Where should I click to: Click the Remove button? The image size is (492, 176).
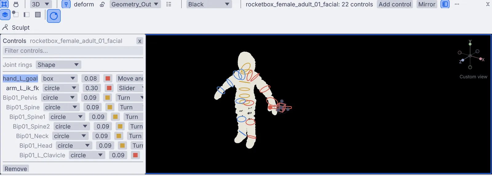tap(16, 169)
